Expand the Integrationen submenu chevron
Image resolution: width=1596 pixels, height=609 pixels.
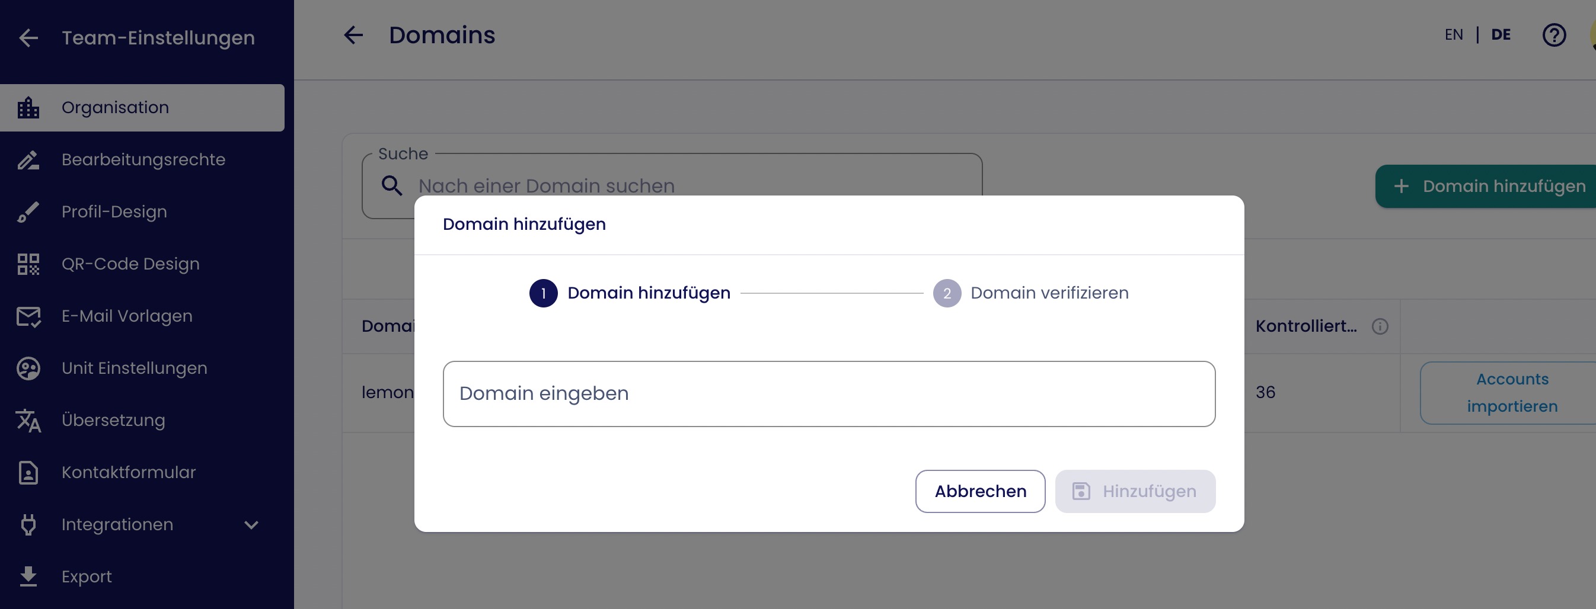point(251,525)
